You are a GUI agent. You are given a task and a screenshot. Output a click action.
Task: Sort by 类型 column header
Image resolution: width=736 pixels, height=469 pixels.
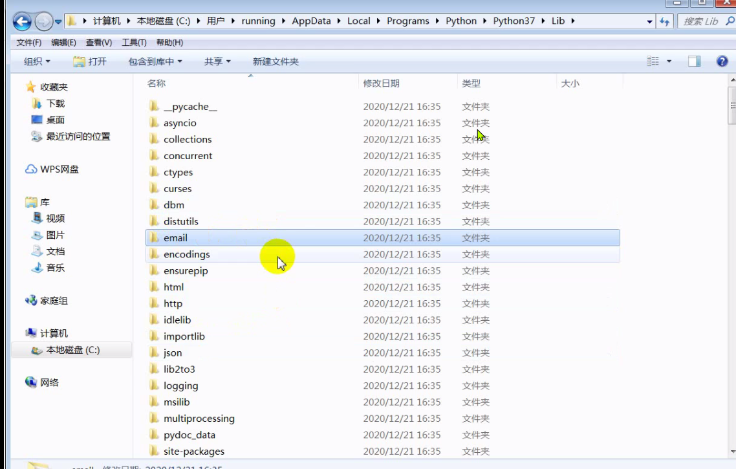coord(471,83)
